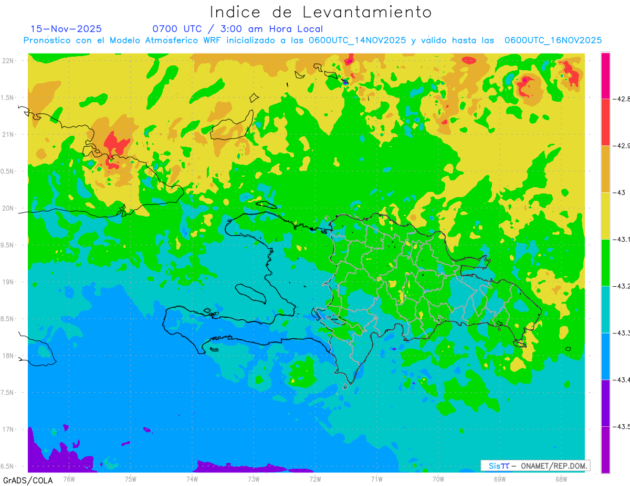Click '0700 UTC / 3:00 am Hora Local'

237,29
